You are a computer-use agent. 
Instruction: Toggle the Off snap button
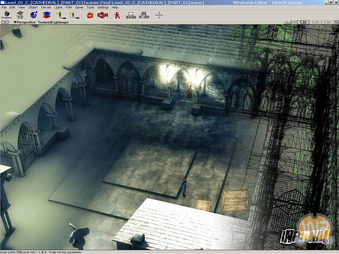[x=294, y=22]
